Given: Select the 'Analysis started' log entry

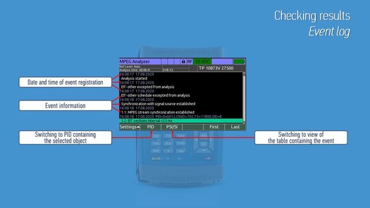Looking at the screenshot, I should point(134,79).
